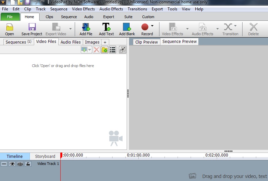Click the list view icon in bin
The image size is (268, 181).
pyautogui.click(x=113, y=50)
